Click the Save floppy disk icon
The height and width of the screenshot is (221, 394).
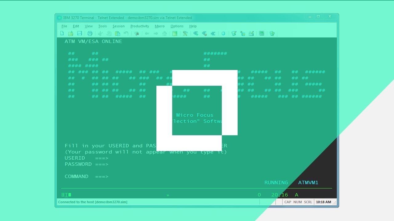pos(79,33)
